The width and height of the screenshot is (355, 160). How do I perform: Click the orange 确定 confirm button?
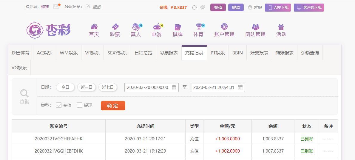[113, 106]
